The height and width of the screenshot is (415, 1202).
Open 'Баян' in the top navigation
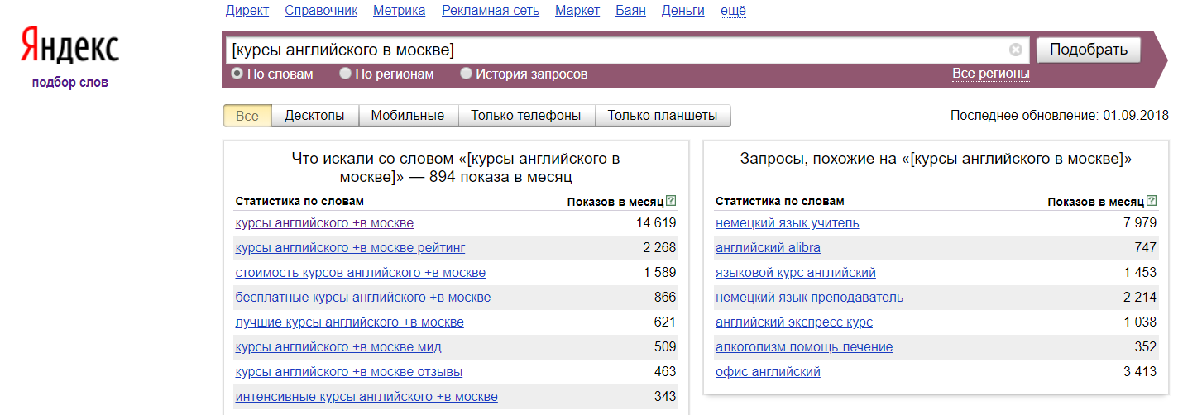point(632,10)
